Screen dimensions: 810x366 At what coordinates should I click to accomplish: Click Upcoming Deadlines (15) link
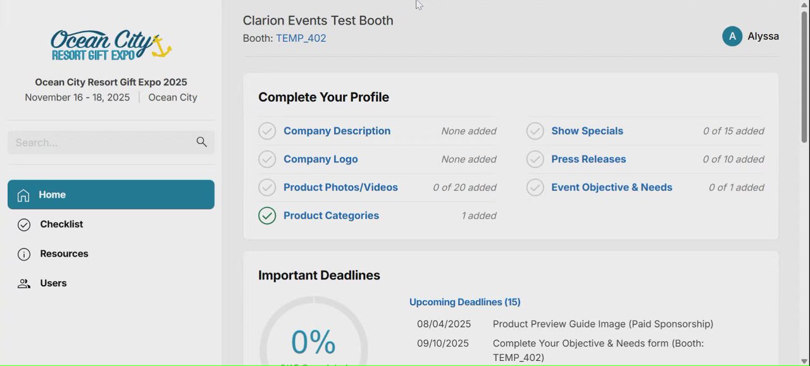point(464,302)
